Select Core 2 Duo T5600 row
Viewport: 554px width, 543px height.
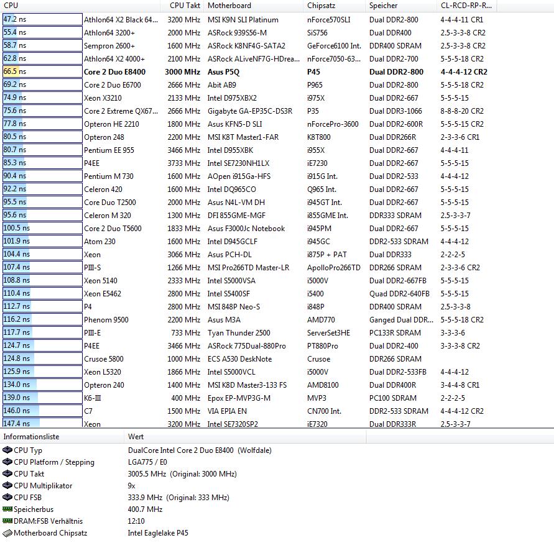click(247, 229)
